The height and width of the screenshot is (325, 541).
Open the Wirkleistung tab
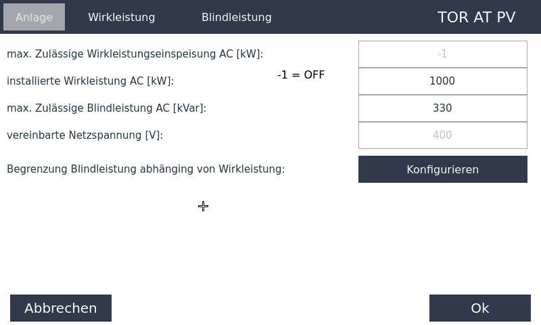coord(122,17)
